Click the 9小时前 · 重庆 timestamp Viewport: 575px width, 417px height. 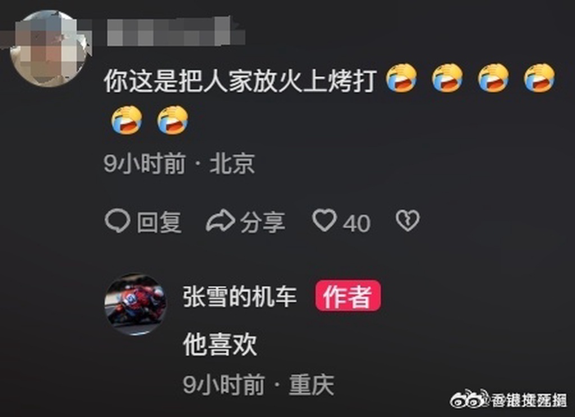tap(259, 385)
